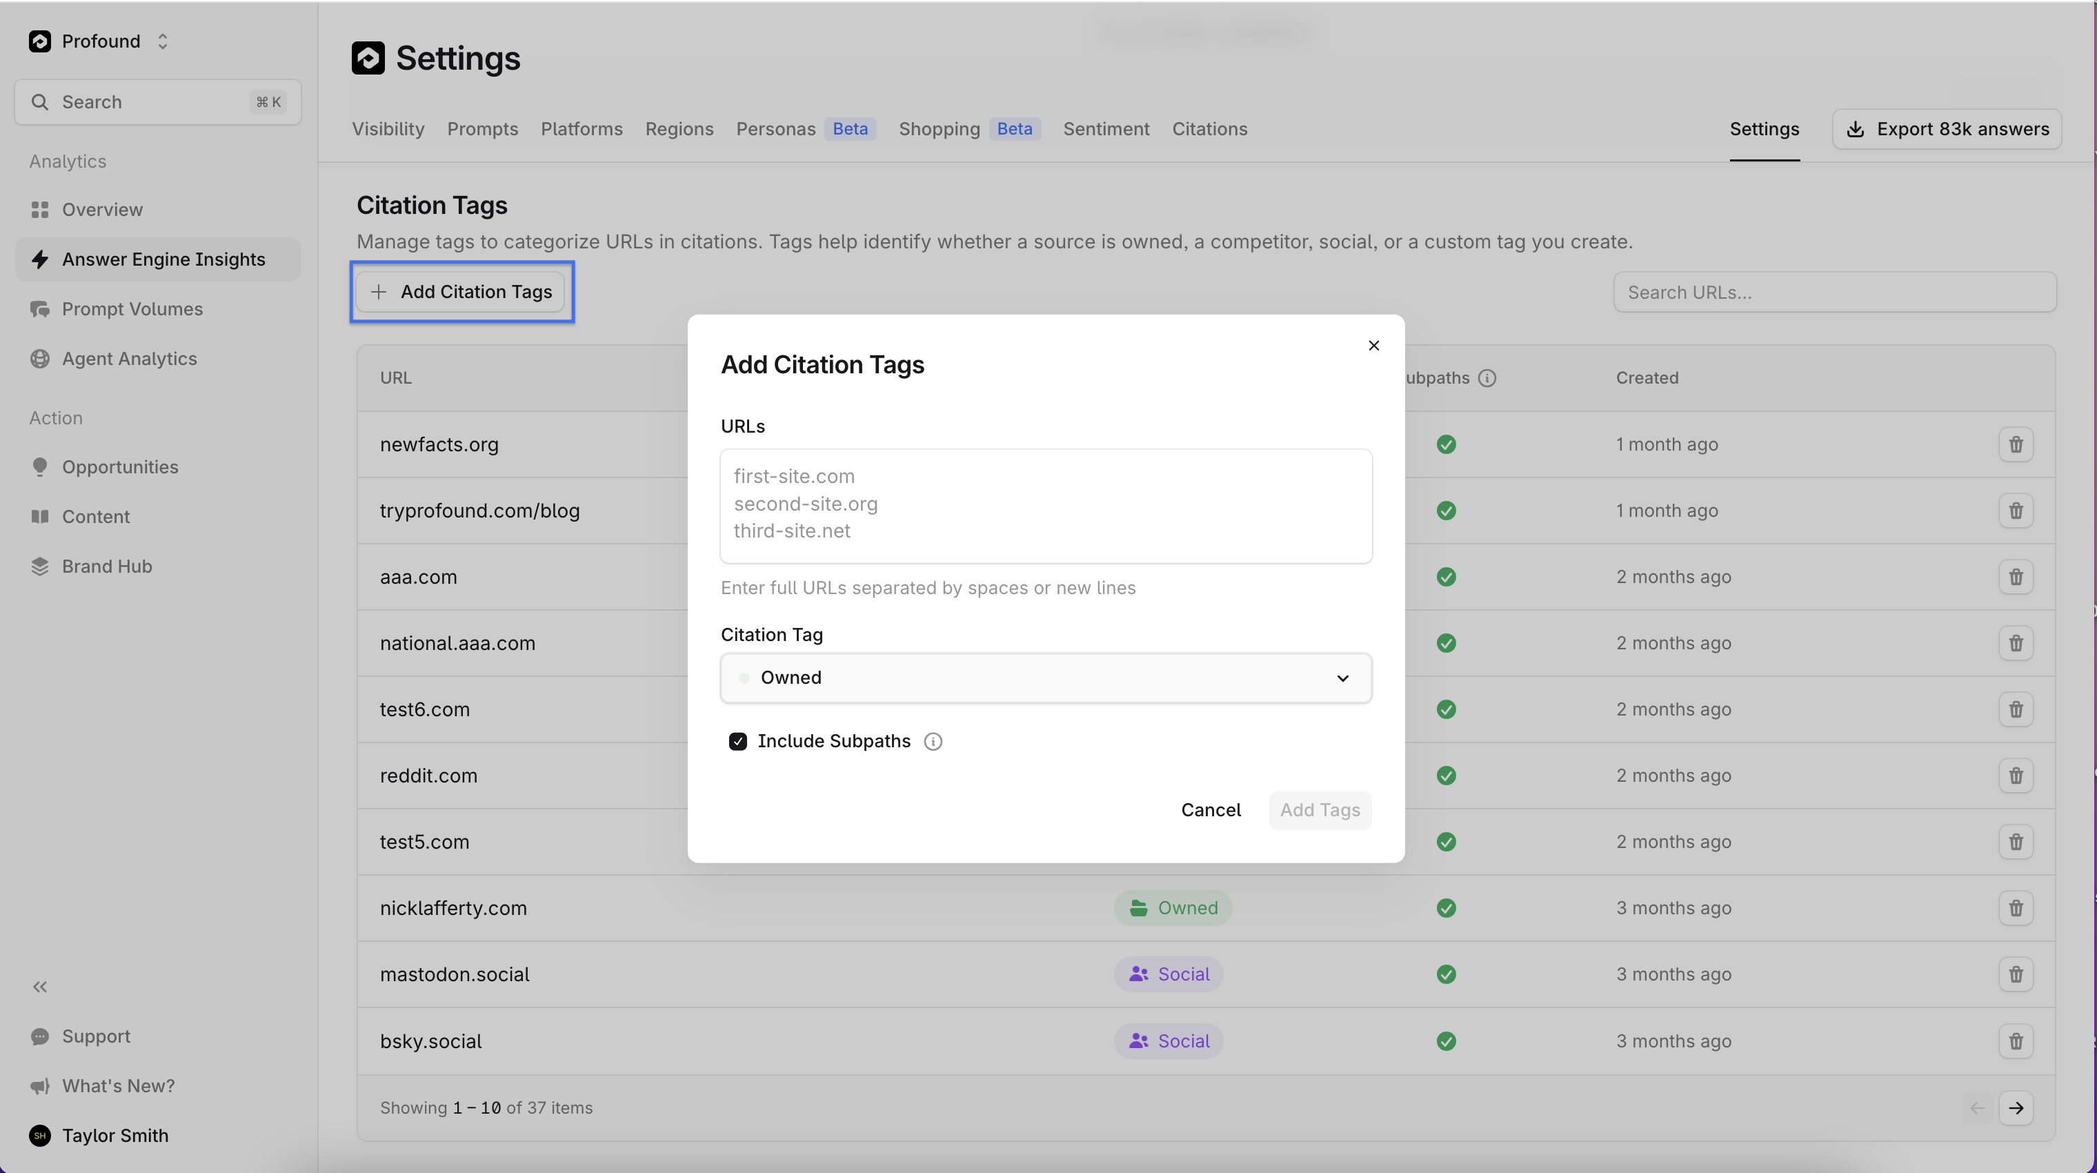Click Cancel in Add Citation Tags dialog

click(x=1211, y=810)
